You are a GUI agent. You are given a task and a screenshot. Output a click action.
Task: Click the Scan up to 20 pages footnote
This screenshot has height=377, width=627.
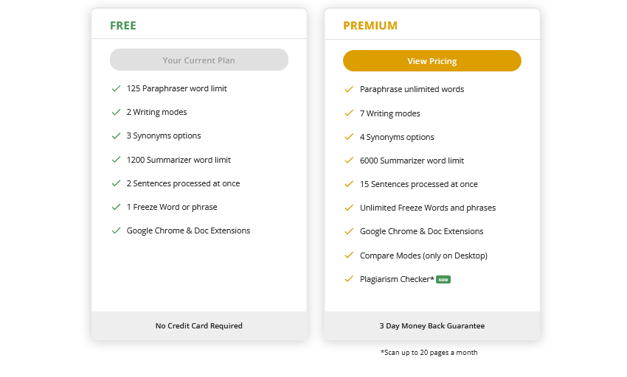pos(429,352)
